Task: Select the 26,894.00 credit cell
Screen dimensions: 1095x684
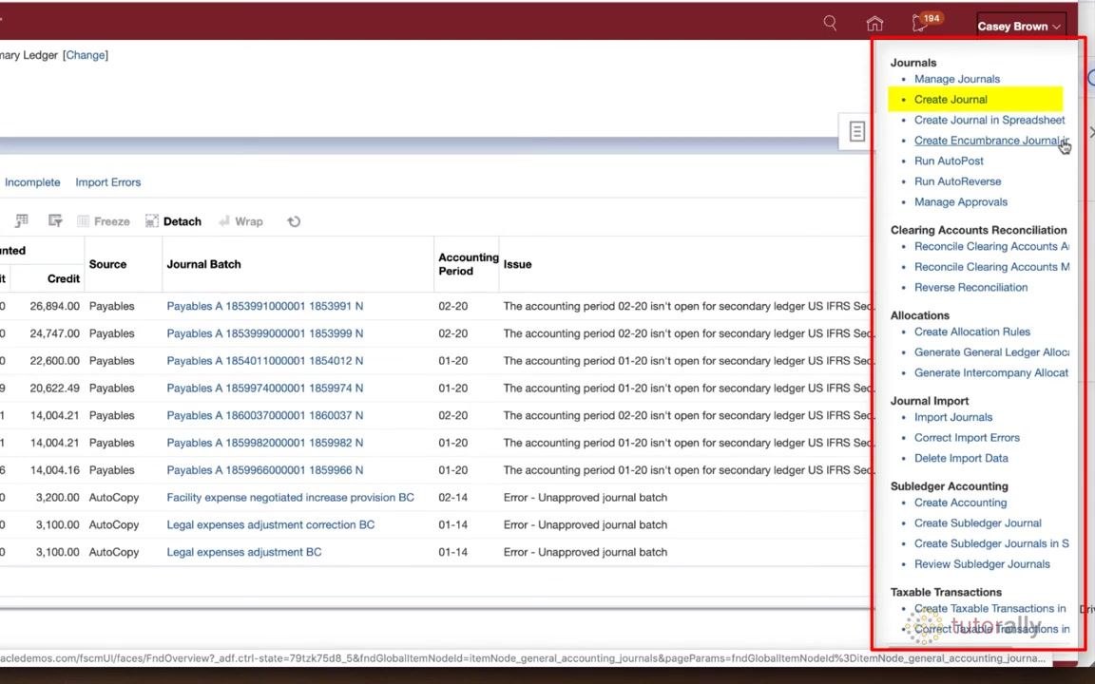Action: (x=54, y=307)
